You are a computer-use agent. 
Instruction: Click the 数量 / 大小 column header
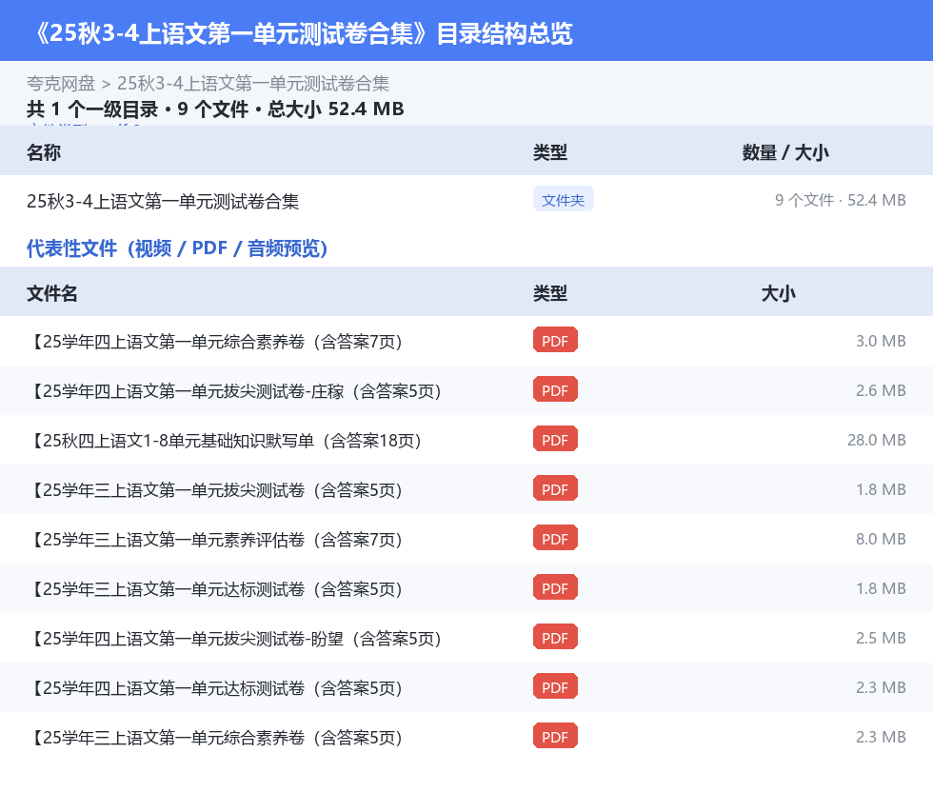click(784, 152)
